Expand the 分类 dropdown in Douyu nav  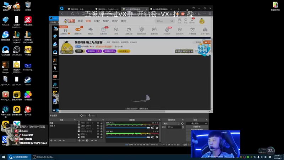[97, 21]
